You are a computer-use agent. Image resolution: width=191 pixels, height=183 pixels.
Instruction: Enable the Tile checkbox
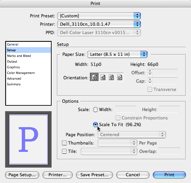(x=64, y=152)
